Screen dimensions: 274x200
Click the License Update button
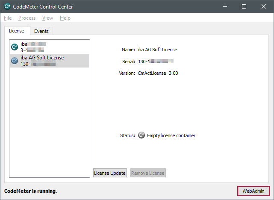point(110,173)
